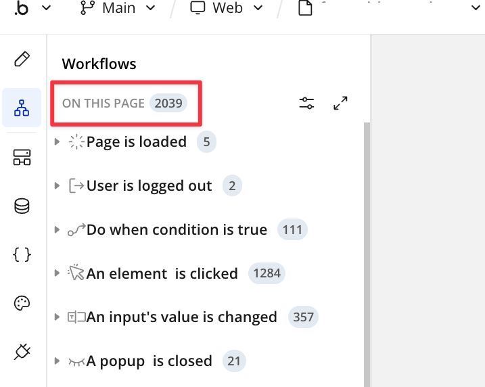Switch to the Design tab pencil icon
This screenshot has height=387, width=485.
(x=22, y=59)
